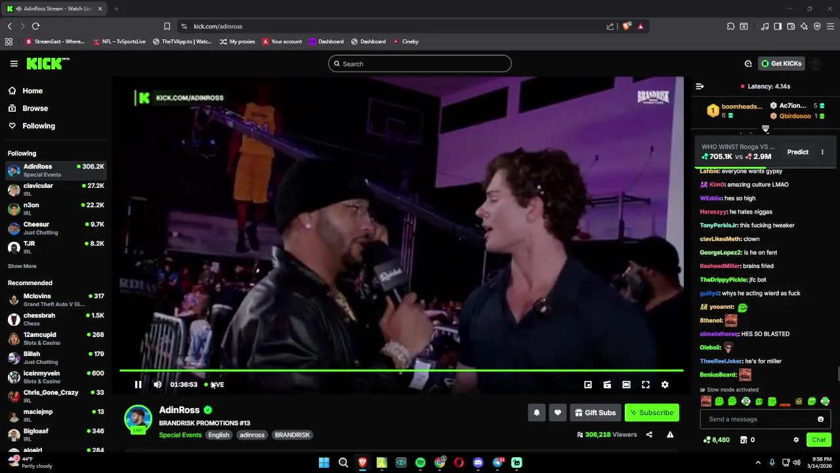The image size is (840, 473).
Task: Select clavicular channel in Following
Action: [56, 190]
